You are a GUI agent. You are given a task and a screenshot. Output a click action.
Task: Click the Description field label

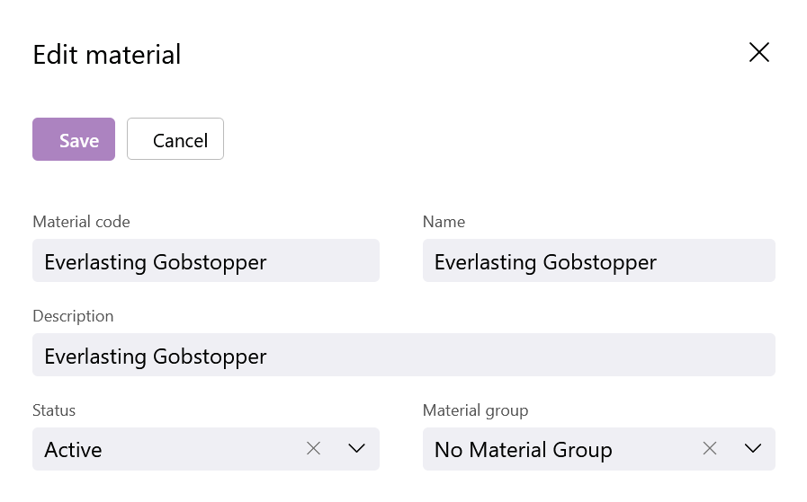73,316
